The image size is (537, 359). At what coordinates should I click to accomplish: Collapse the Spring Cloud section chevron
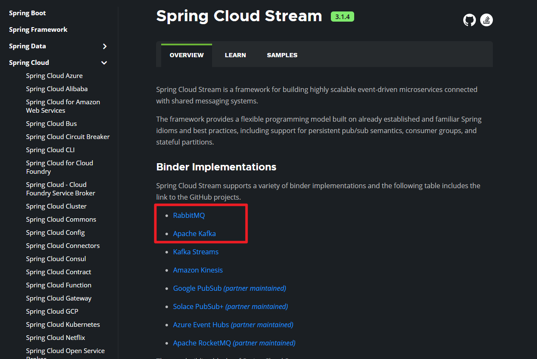[104, 63]
